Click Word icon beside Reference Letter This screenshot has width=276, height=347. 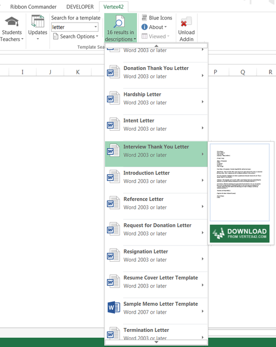tap(113, 203)
